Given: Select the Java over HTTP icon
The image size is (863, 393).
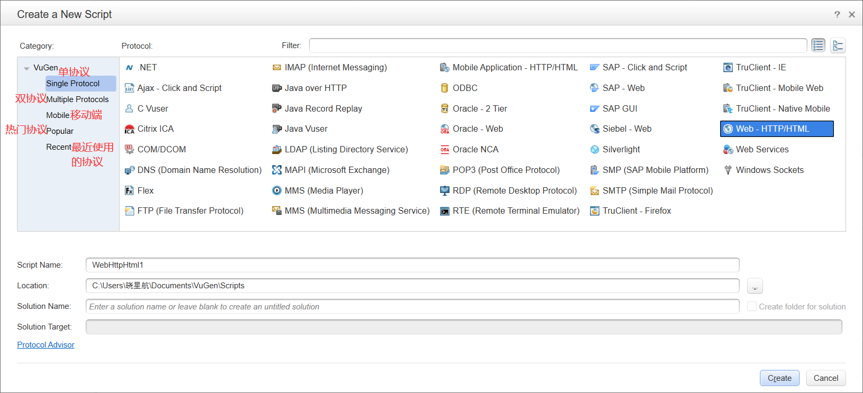Looking at the screenshot, I should point(277,88).
